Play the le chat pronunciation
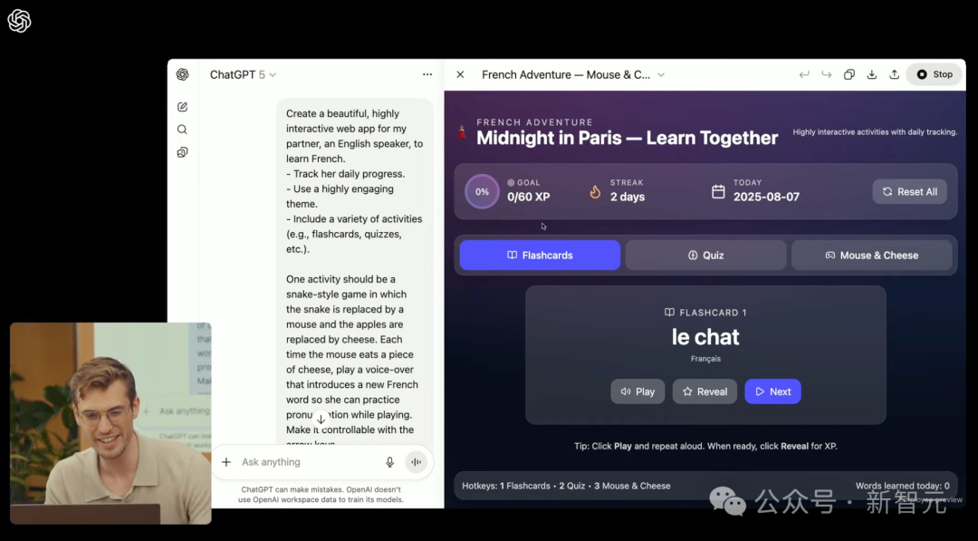This screenshot has width=978, height=541. pyautogui.click(x=638, y=391)
